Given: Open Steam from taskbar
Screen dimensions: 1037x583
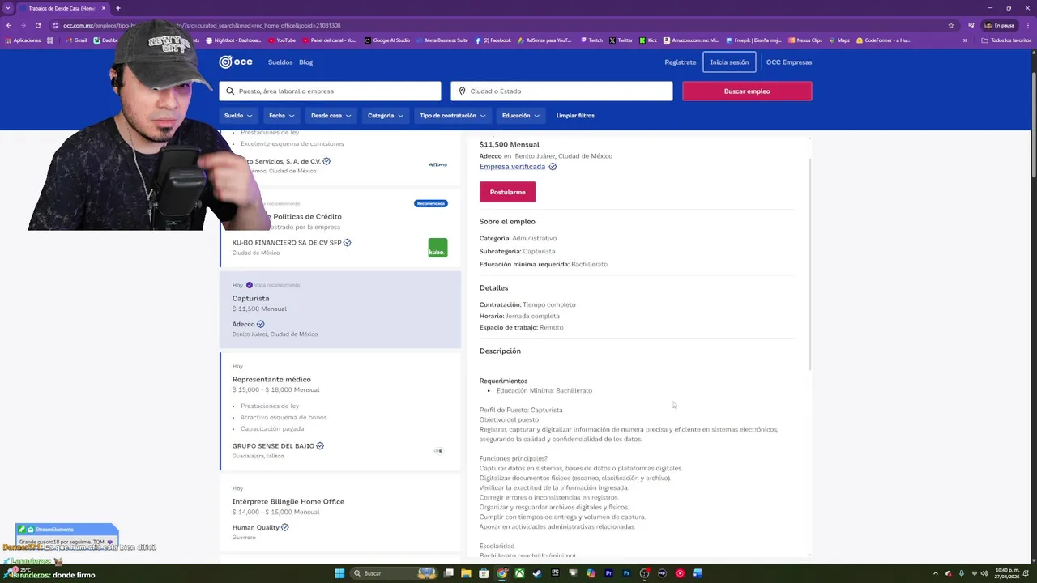Looking at the screenshot, I should (537, 573).
